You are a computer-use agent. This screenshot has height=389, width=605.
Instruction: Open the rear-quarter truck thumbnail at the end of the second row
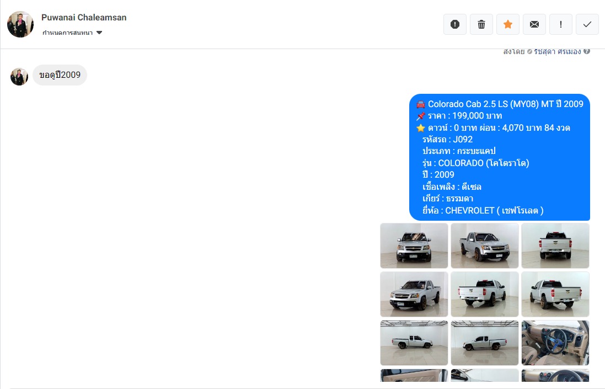click(x=555, y=294)
